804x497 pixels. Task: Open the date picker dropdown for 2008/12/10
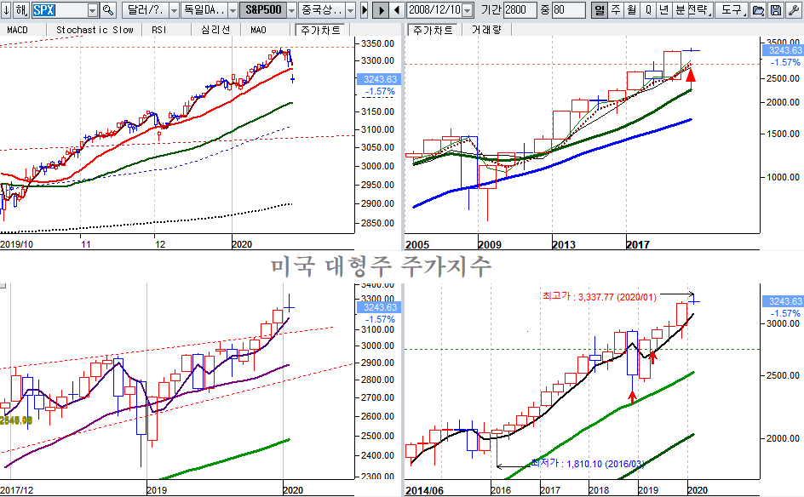[x=468, y=10]
